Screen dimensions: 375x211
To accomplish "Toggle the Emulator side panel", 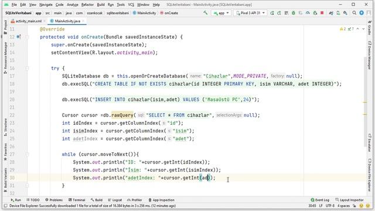I will click(x=370, y=142).
